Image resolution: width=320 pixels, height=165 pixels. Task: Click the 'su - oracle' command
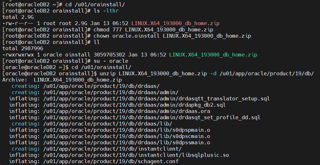111,61
